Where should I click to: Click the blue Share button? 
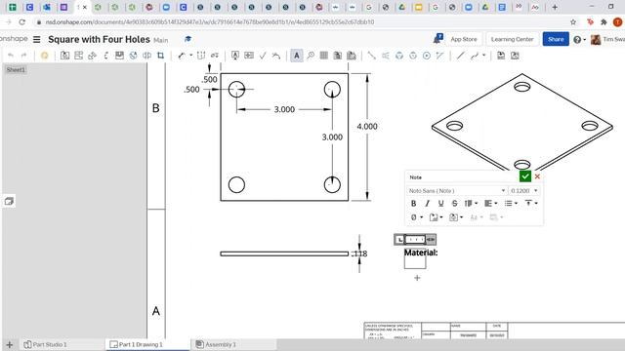click(x=556, y=39)
